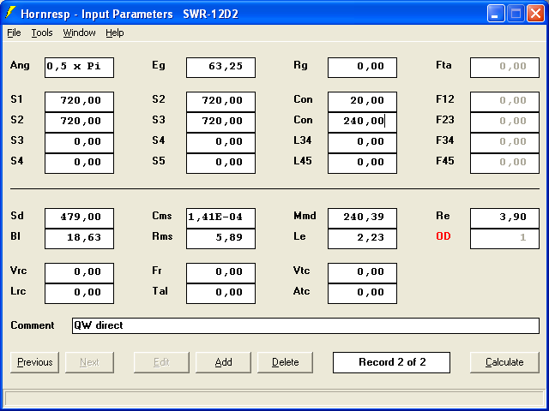Image resolution: width=549 pixels, height=411 pixels.
Task: Click the Comment label
Action: tap(33, 325)
